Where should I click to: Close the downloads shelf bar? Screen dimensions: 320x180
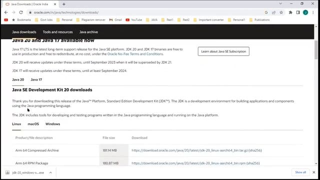[314, 172]
